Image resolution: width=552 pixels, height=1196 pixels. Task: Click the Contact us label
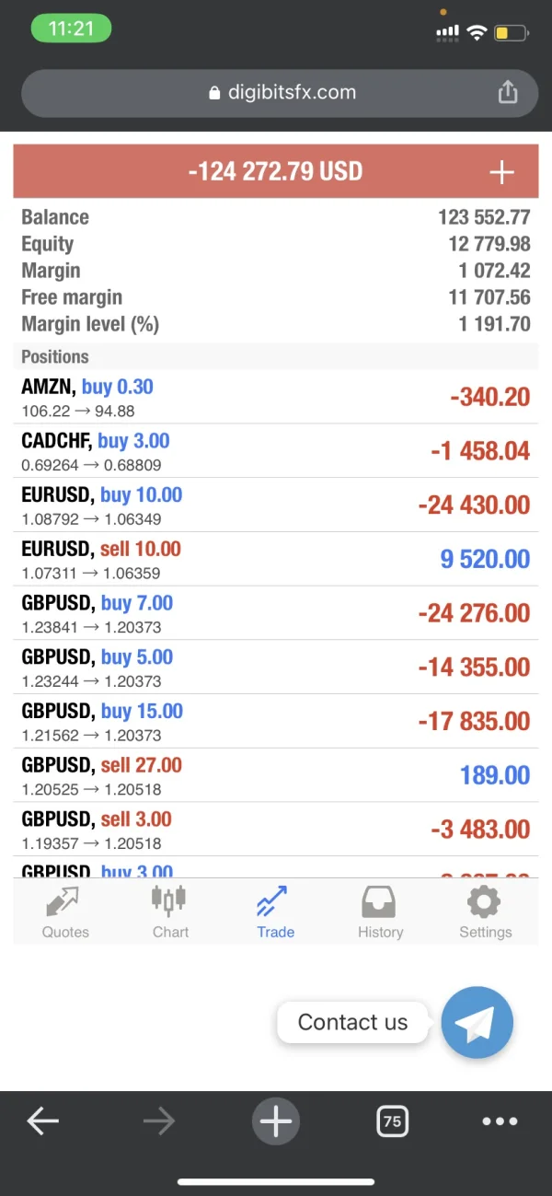352,1022
